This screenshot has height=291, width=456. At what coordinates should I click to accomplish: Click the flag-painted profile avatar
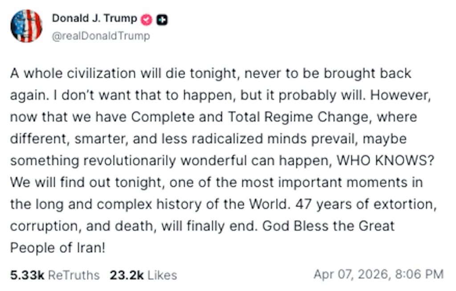(x=26, y=26)
